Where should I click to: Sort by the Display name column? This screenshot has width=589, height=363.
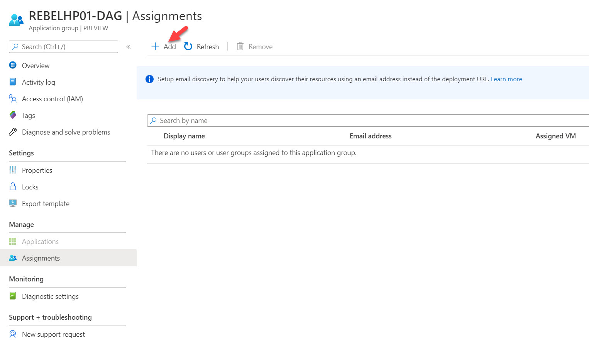pos(184,136)
